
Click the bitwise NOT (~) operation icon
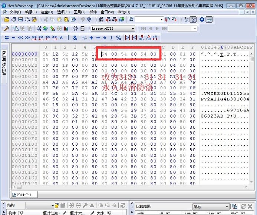click(14, 38)
